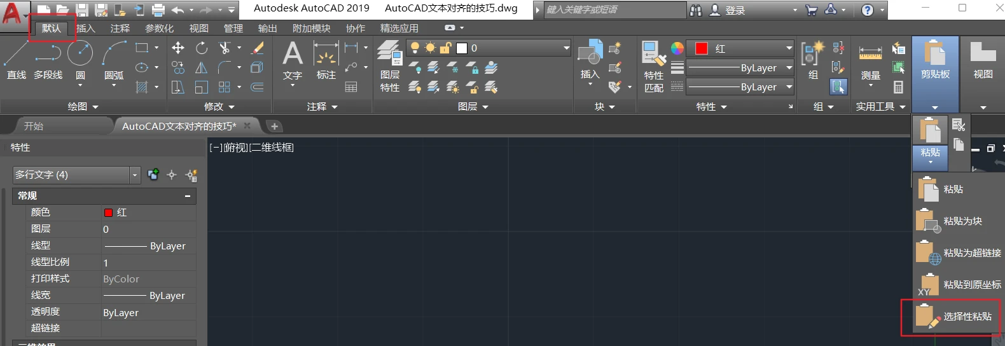Open the lineweight ByLayer dropdown in ribbon
Screen dimensions: 1005x346
[741, 67]
